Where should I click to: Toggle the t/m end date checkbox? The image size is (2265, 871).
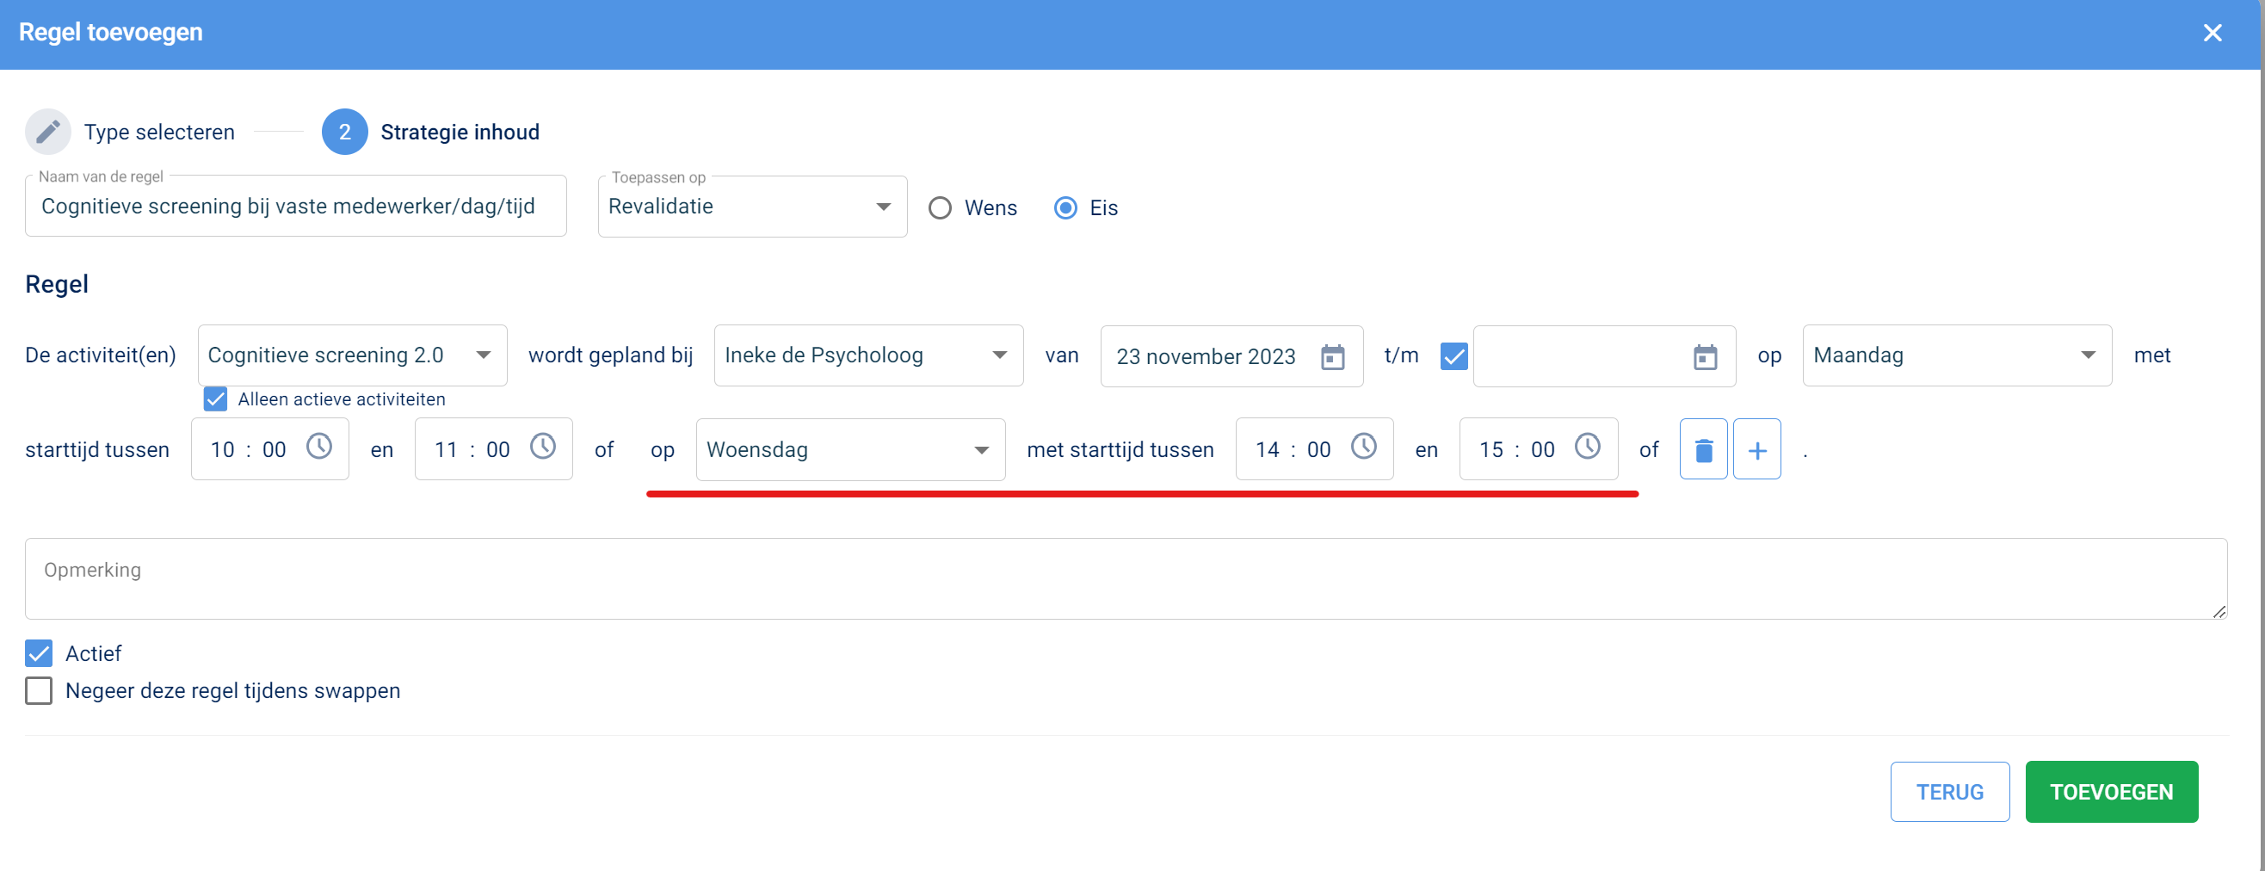click(1454, 356)
